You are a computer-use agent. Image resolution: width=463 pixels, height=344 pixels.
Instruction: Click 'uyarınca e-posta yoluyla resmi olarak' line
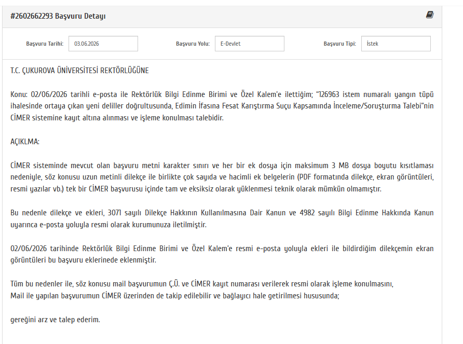(108, 225)
